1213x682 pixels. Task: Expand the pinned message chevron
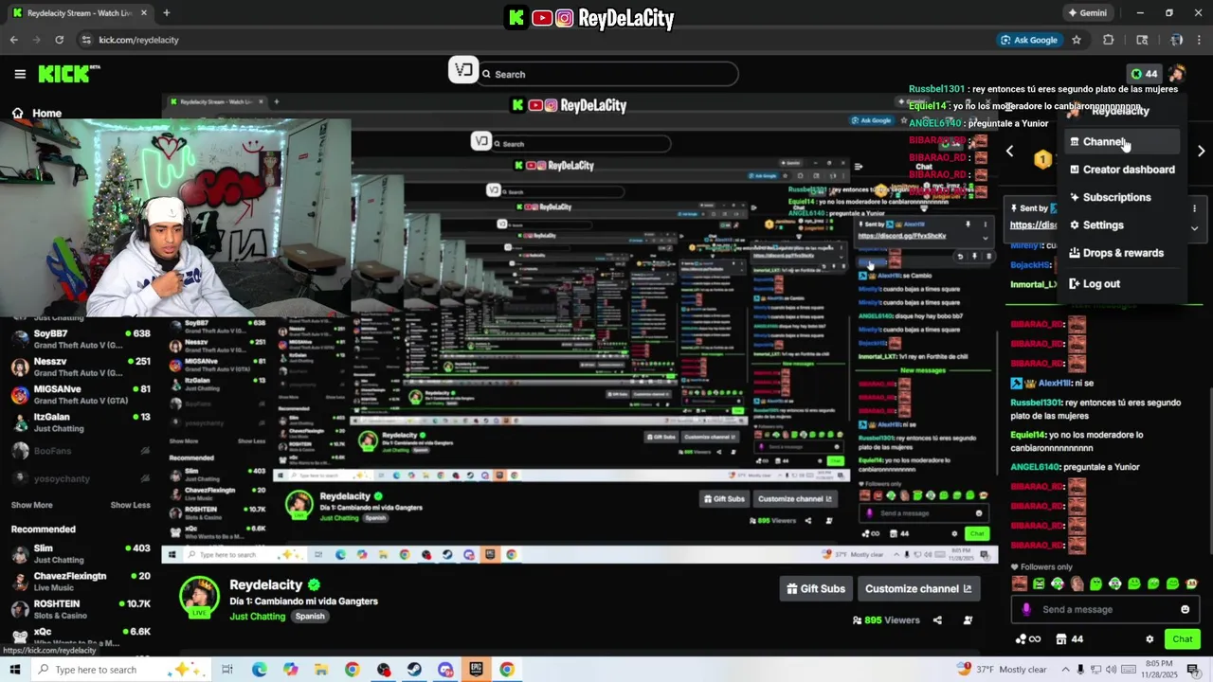click(1194, 228)
